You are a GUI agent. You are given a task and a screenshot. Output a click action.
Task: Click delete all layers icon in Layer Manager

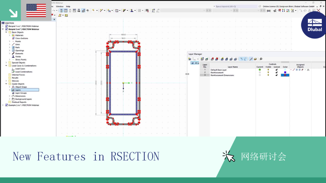[216, 59]
